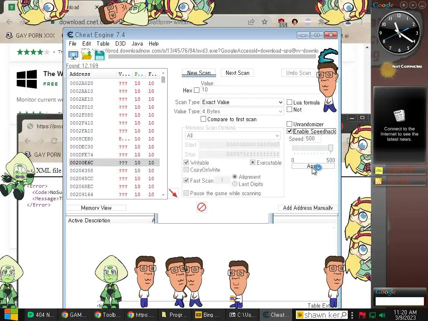
Task: Click the Address column header
Action: (x=92, y=74)
